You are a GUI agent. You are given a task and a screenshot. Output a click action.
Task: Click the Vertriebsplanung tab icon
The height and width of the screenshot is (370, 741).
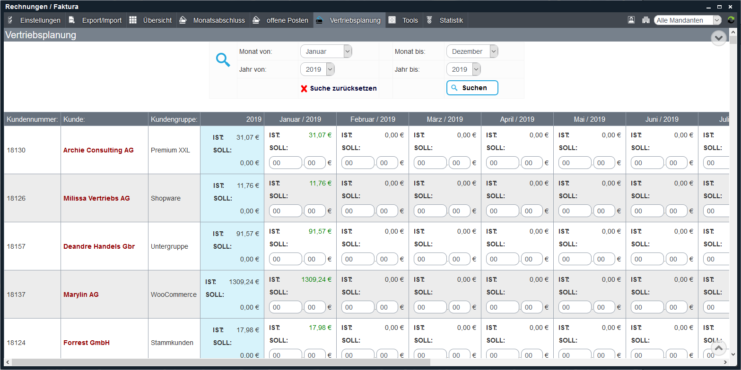pyautogui.click(x=320, y=20)
